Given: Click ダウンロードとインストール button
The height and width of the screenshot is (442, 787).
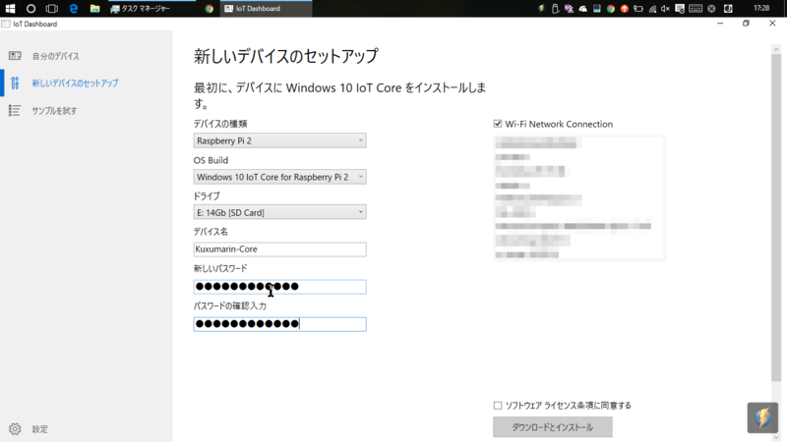Looking at the screenshot, I should pyautogui.click(x=552, y=427).
